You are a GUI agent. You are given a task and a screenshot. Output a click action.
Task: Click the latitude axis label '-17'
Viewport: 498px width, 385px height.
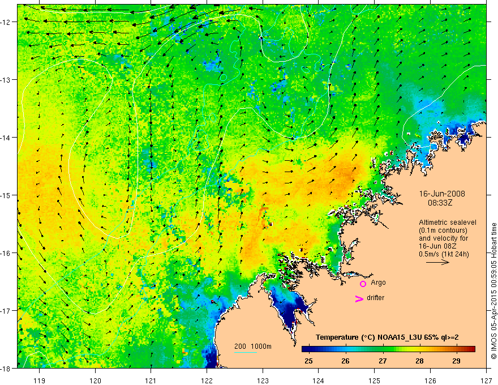point(6,310)
